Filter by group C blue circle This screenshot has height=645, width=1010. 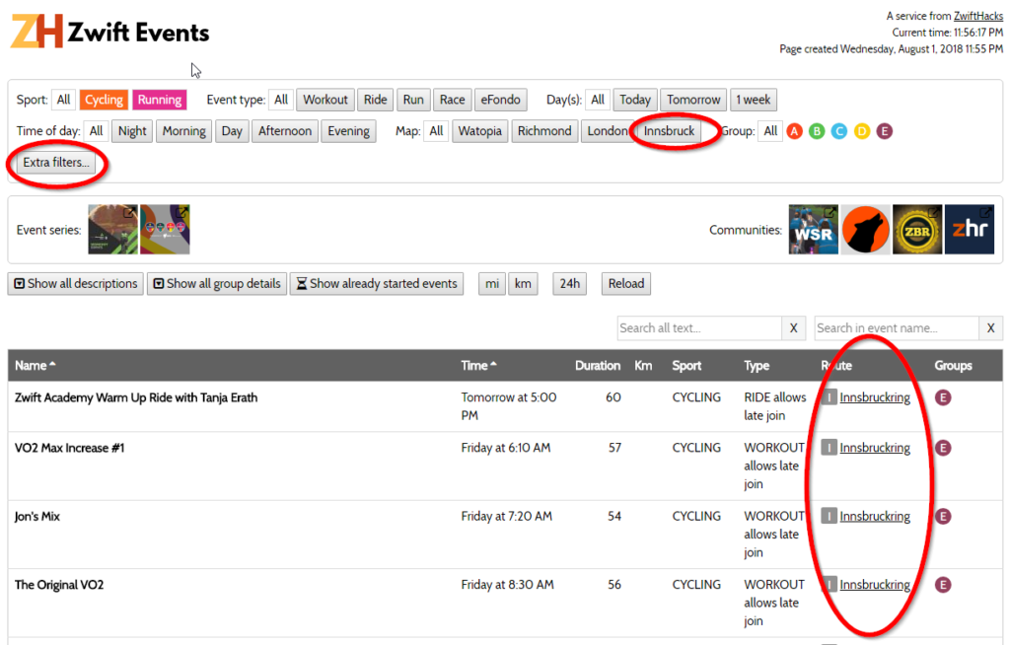839,131
